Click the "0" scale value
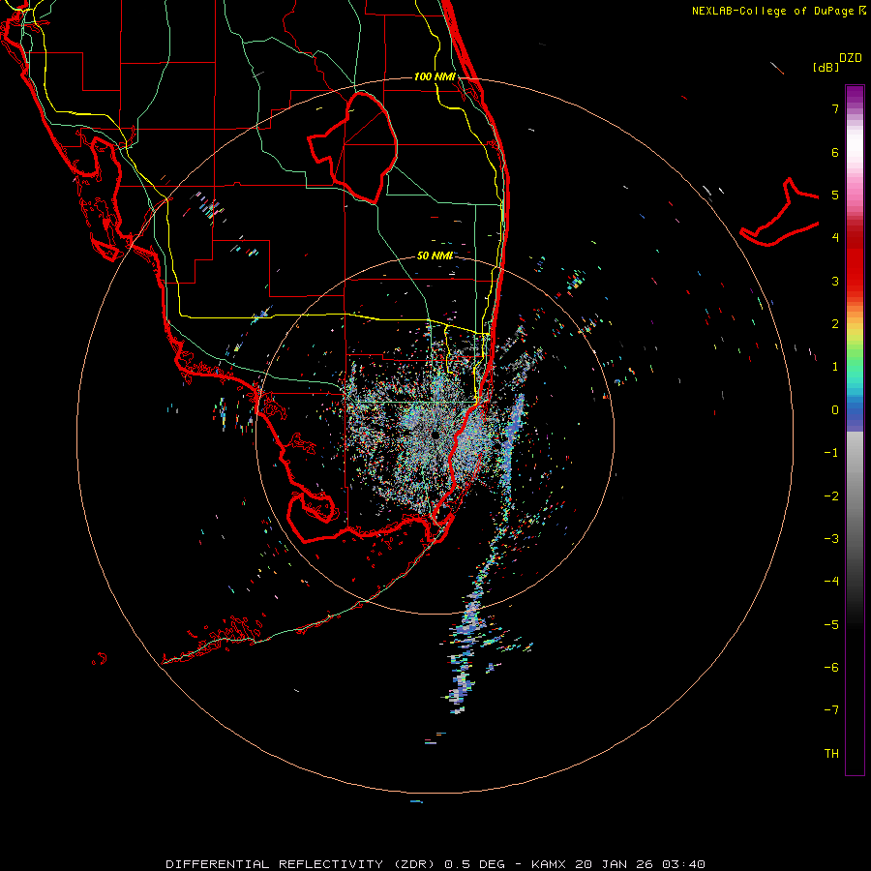871x871 pixels. pos(835,410)
